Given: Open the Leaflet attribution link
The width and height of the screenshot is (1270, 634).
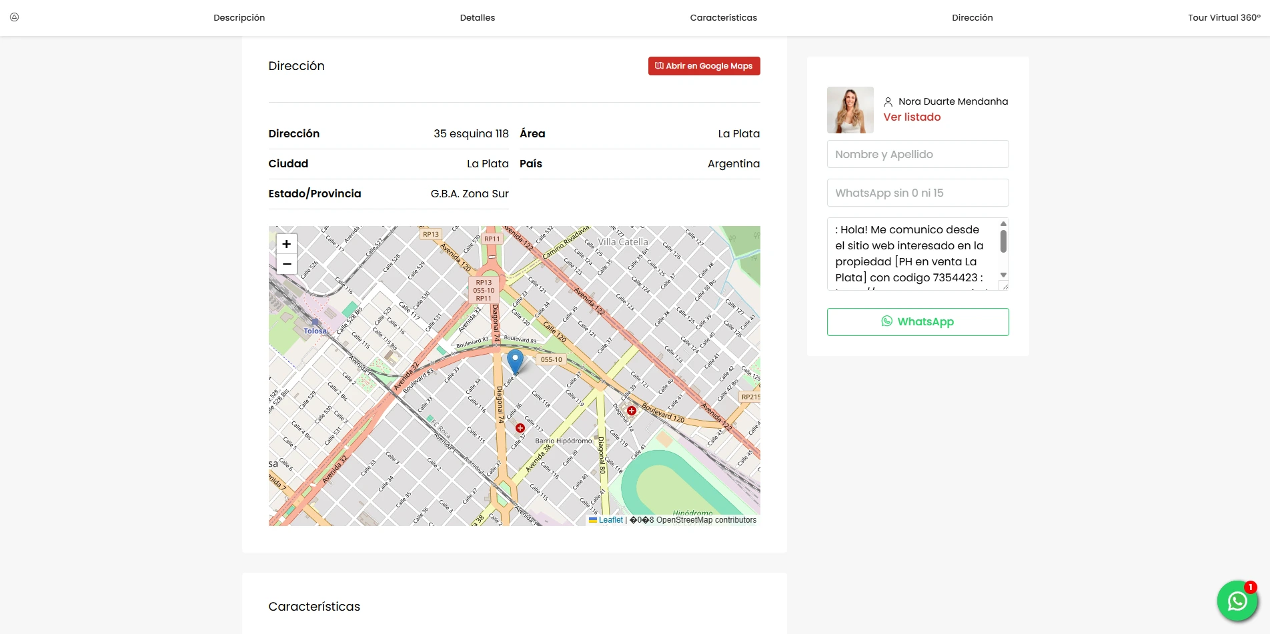Looking at the screenshot, I should 610,520.
